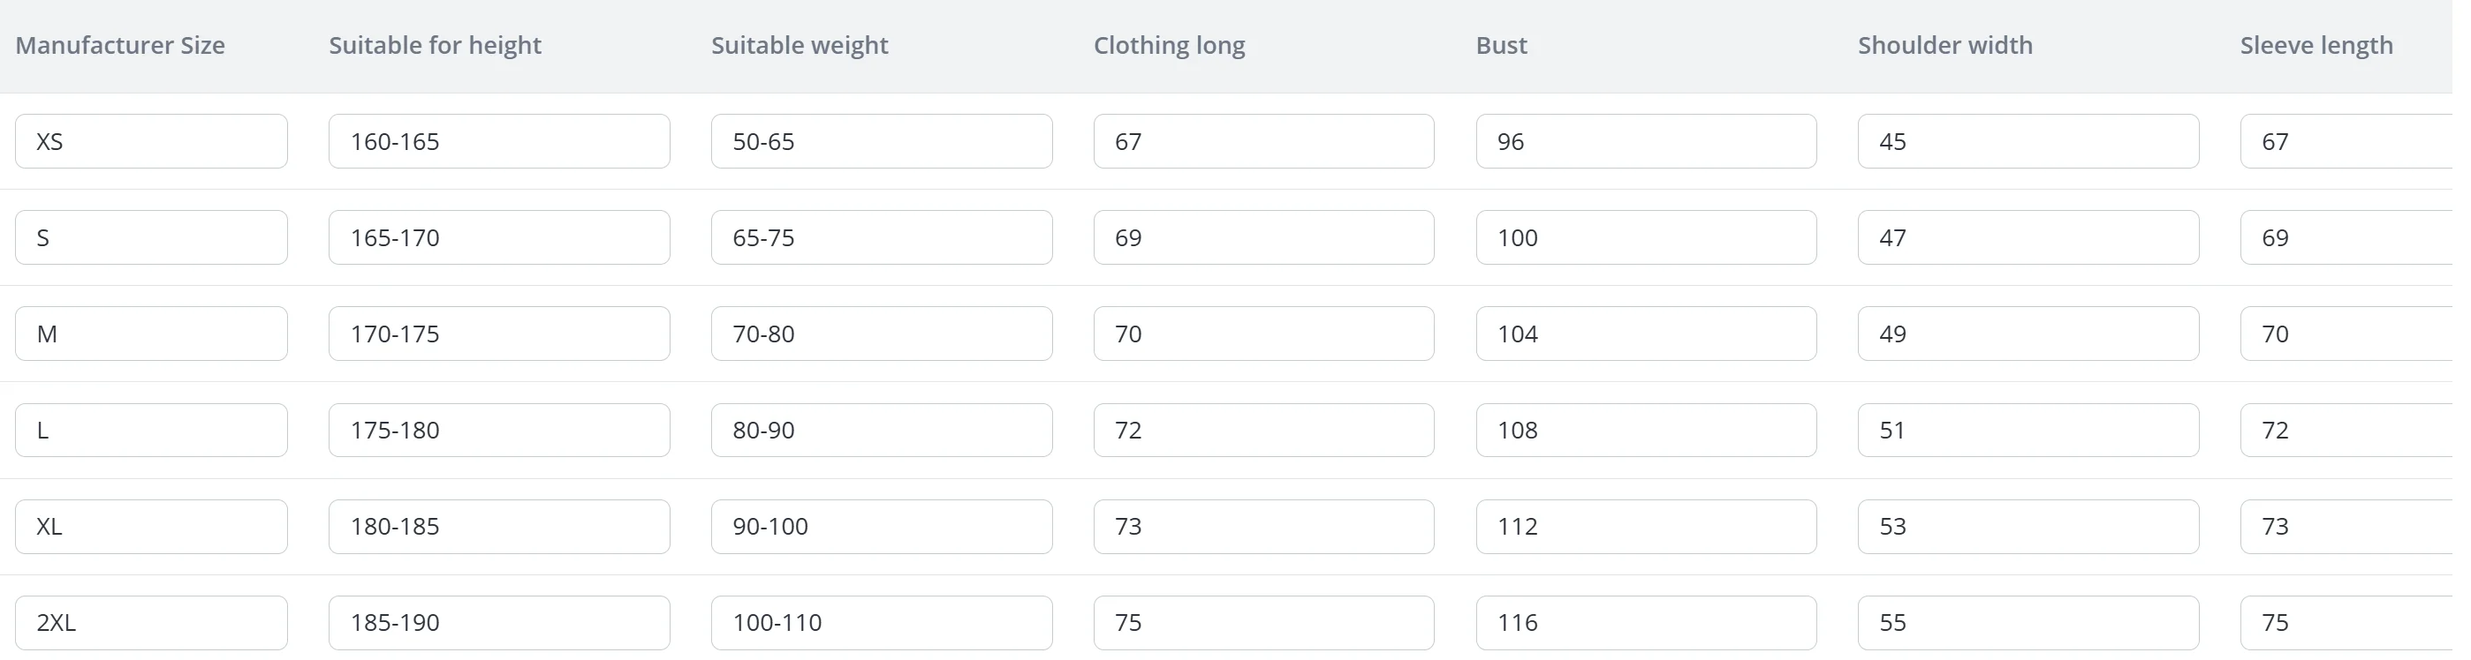The image size is (2471, 660).
Task: Click the M size clothing long field
Action: [x=1263, y=334]
